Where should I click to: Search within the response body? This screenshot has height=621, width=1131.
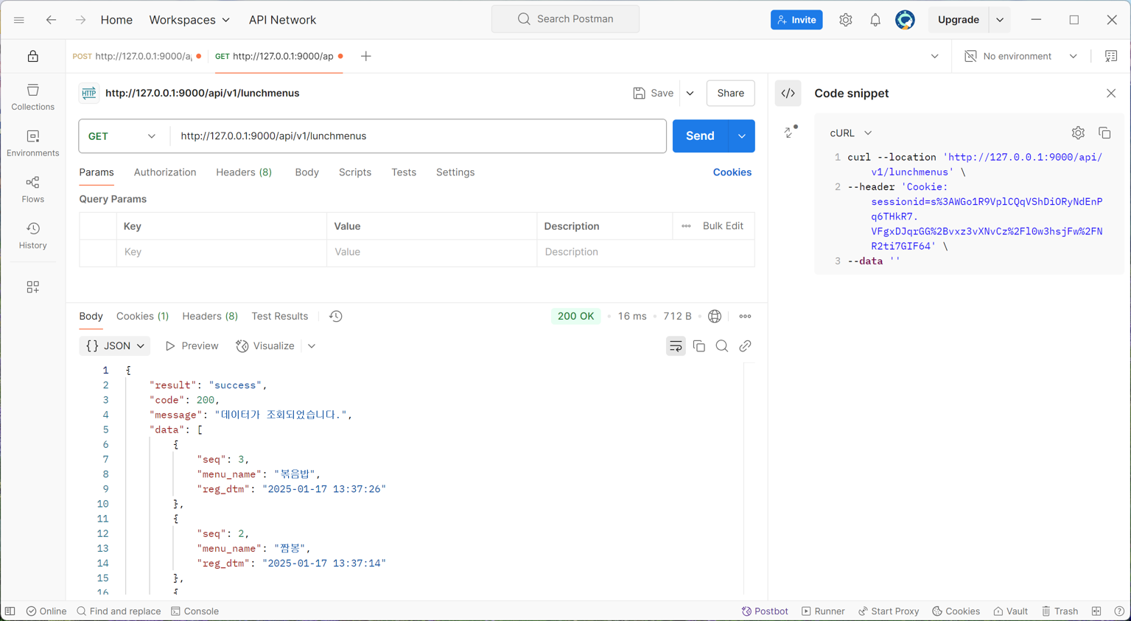point(722,346)
